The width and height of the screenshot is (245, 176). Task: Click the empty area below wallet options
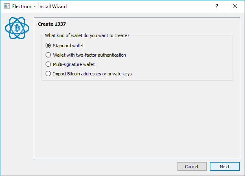[137, 120]
